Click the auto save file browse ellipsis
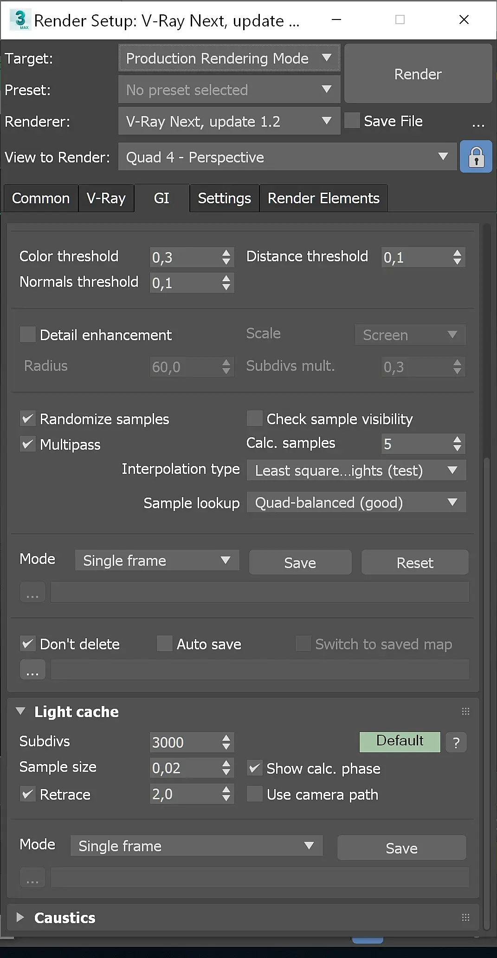This screenshot has width=497, height=958. click(32, 670)
